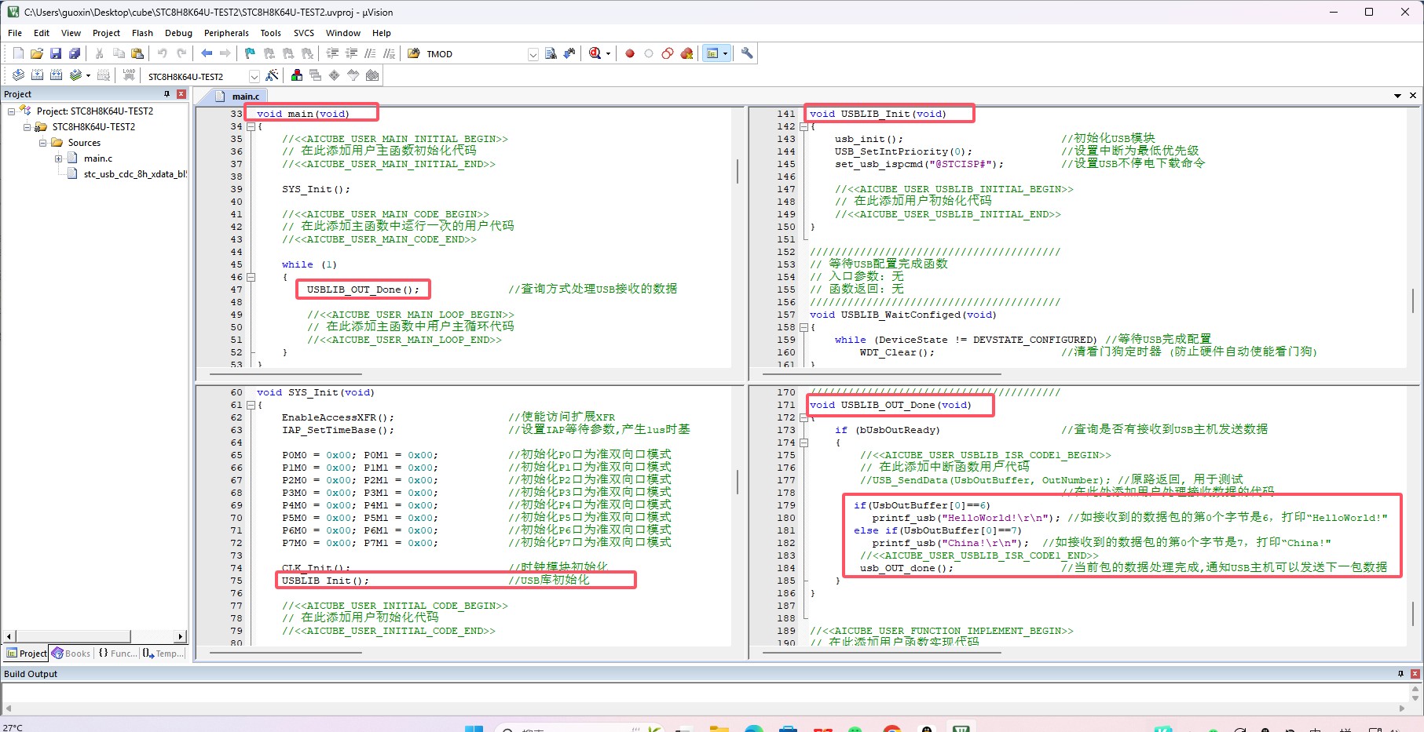Click the 27°C weather widget on taskbar
This screenshot has height=732, width=1424.
[x=13, y=727]
